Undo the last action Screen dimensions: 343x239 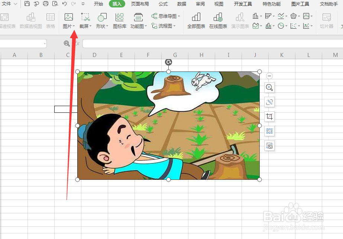64,3
